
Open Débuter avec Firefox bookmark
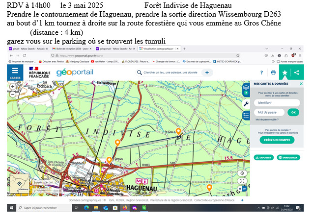51,62
